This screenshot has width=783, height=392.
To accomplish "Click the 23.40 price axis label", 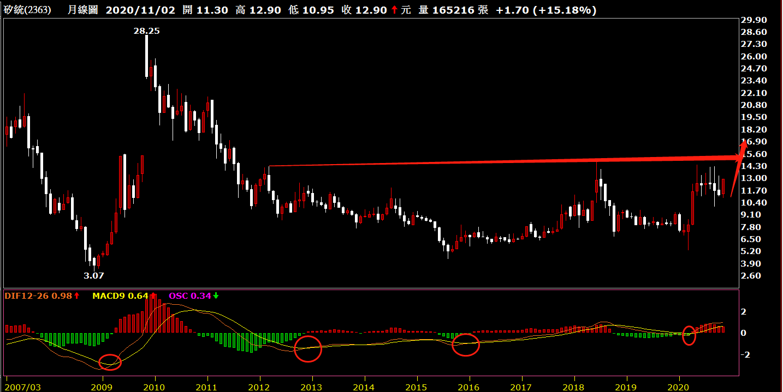I will [x=755, y=81].
